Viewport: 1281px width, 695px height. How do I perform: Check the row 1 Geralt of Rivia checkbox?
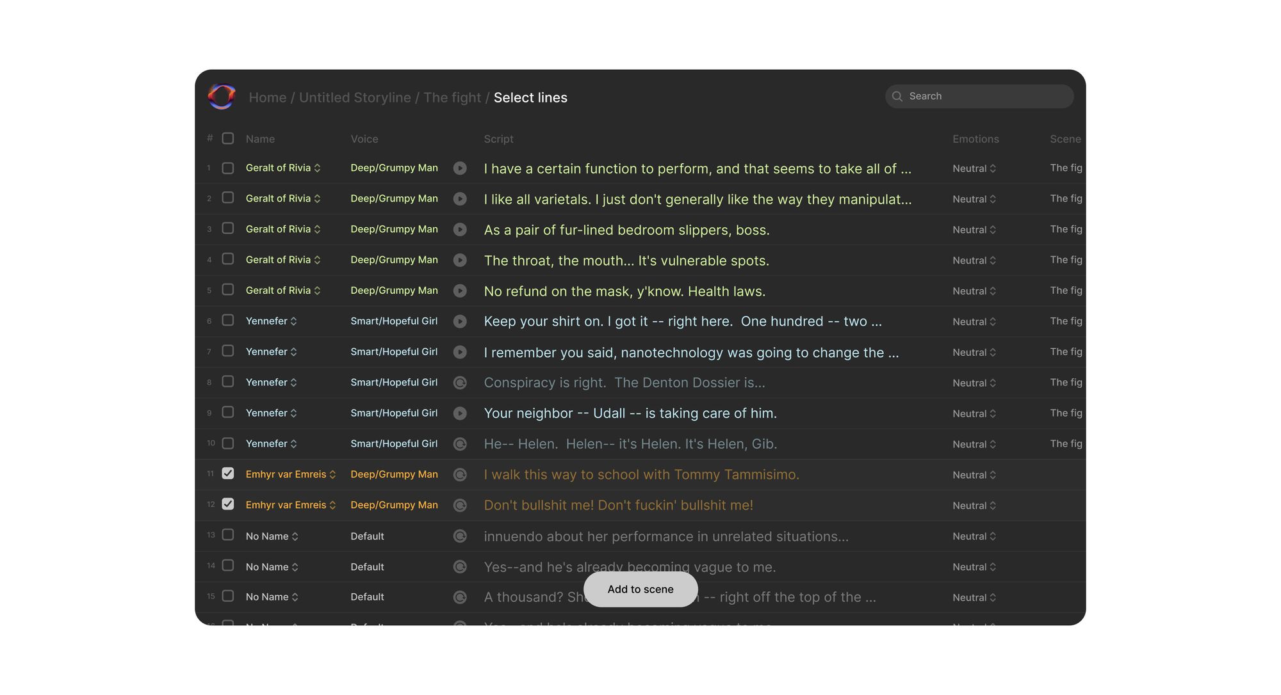click(x=228, y=168)
